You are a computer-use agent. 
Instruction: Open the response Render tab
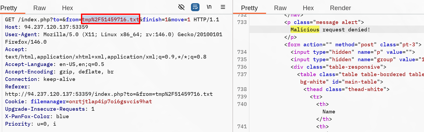tap(340, 8)
